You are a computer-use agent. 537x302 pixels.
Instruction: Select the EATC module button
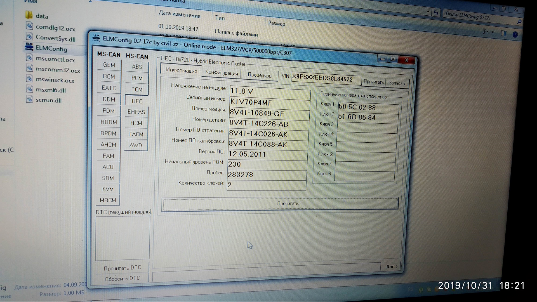[x=109, y=88]
